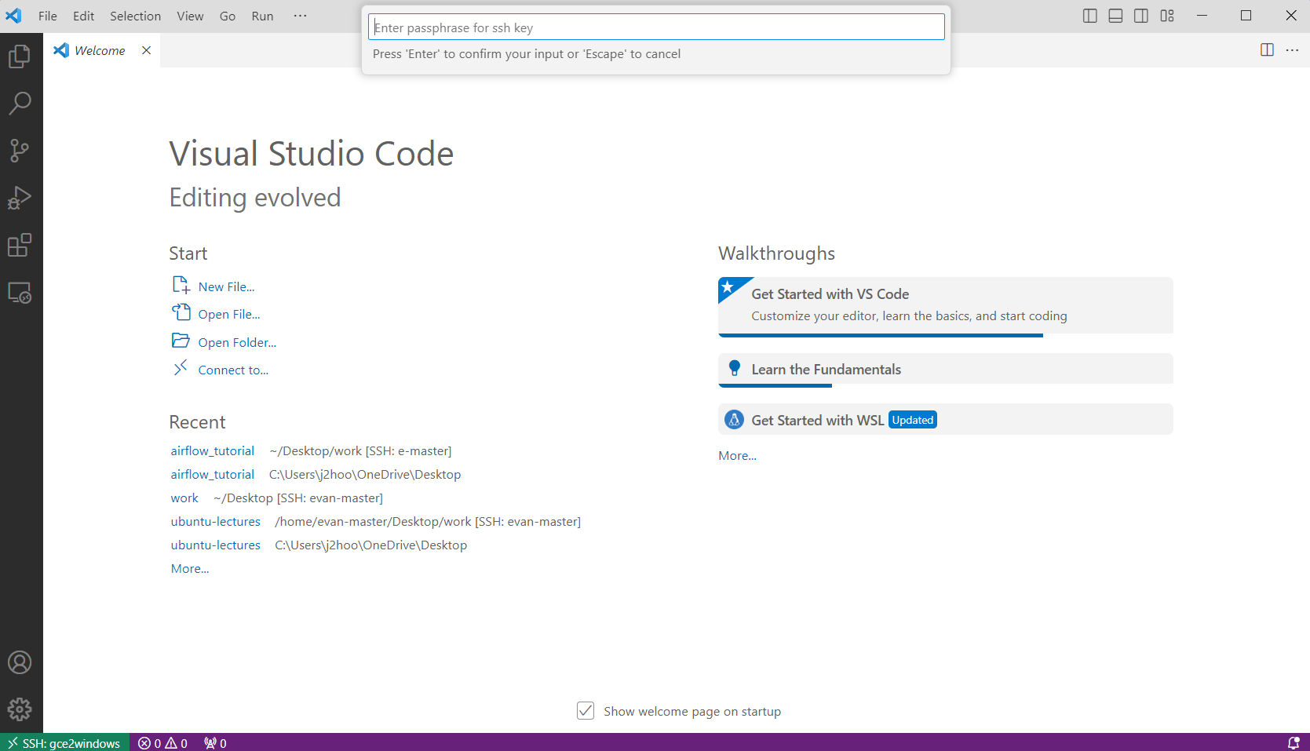Open the Extensions view
This screenshot has width=1310, height=751.
[20, 246]
